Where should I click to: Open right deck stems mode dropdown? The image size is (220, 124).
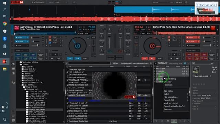pos(193,50)
